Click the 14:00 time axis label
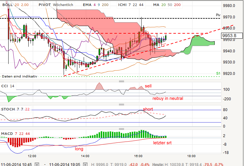The height and width of the screenshot is (166, 244). [x=85, y=156]
